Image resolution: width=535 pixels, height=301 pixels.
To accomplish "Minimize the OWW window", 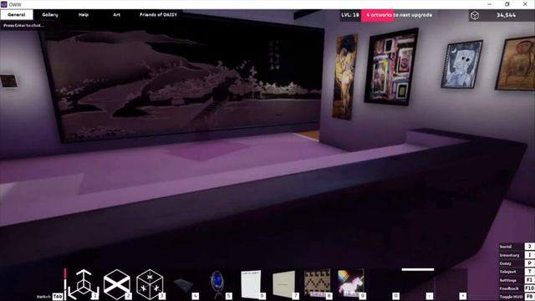I will click(x=490, y=4).
